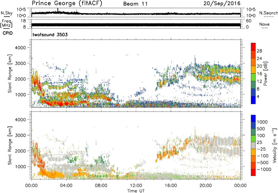Click the '18' tick on the frequency axis

(x=23, y=21)
